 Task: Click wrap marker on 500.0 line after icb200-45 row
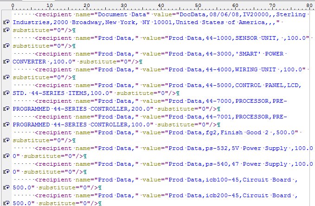[x=6, y=203]
